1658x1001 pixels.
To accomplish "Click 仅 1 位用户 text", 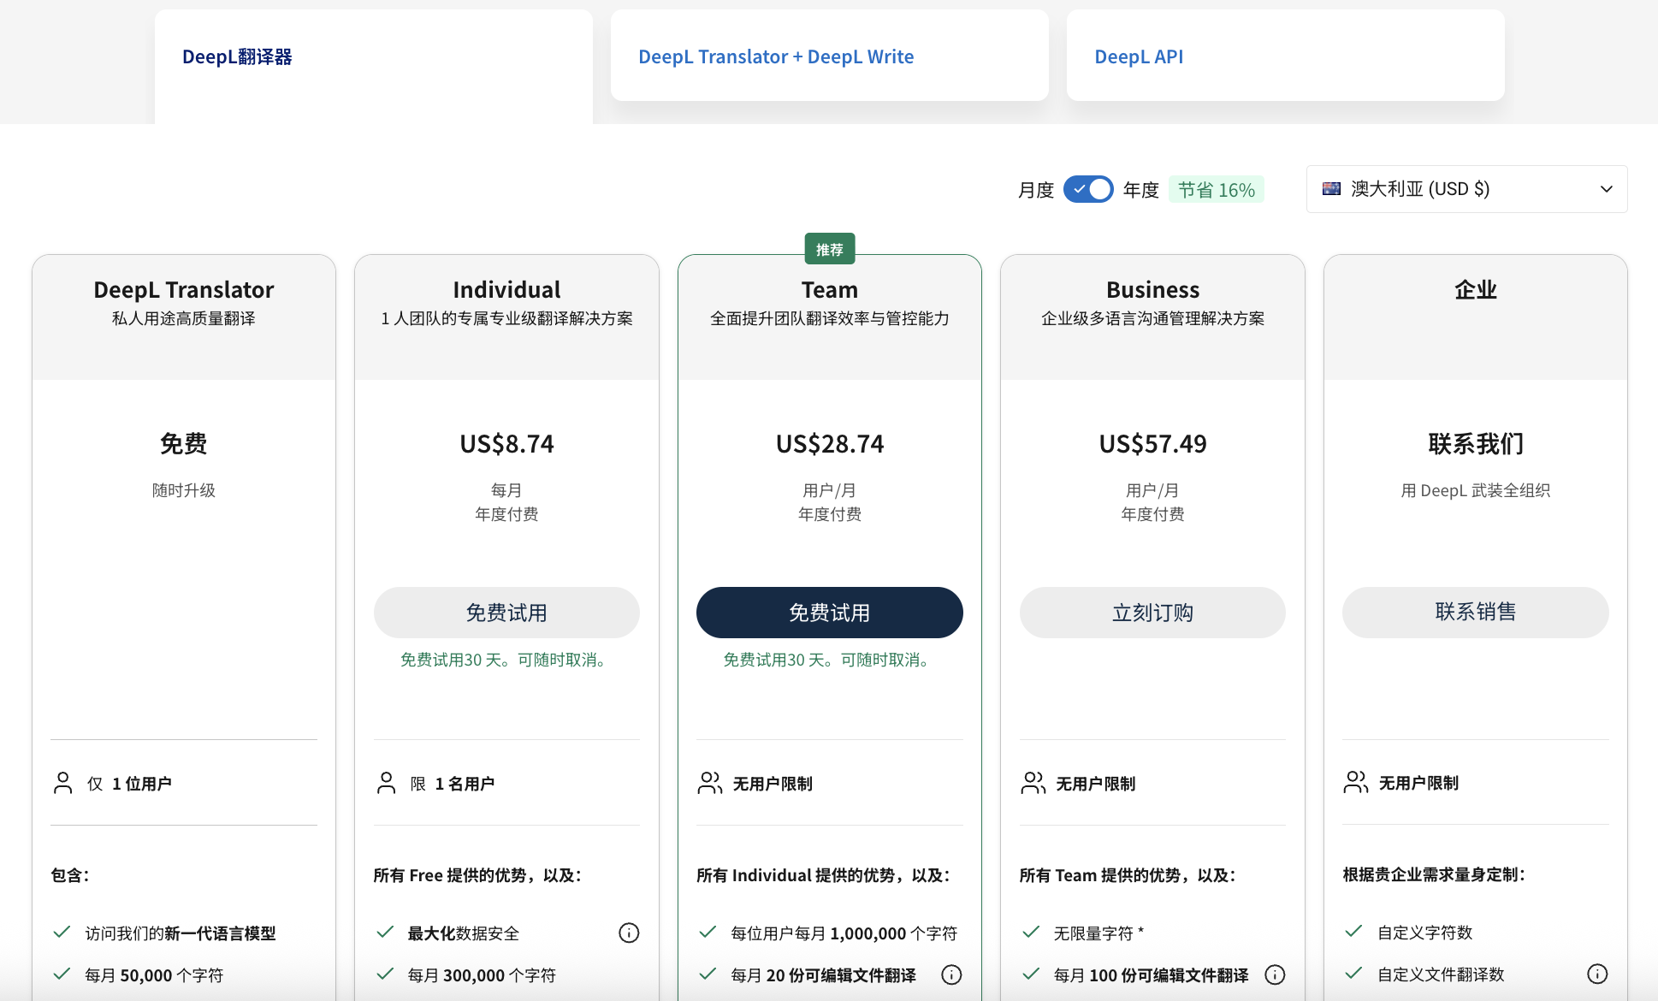I will point(129,784).
